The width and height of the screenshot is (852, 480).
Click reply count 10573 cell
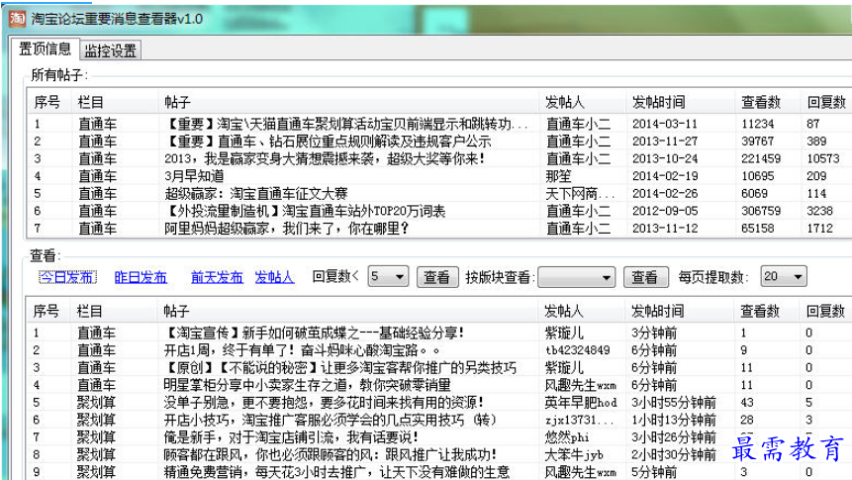(823, 158)
